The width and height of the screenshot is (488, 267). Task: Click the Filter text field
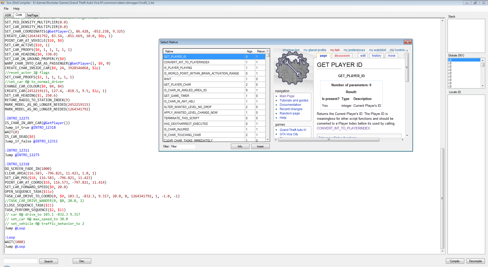[x=183, y=146]
